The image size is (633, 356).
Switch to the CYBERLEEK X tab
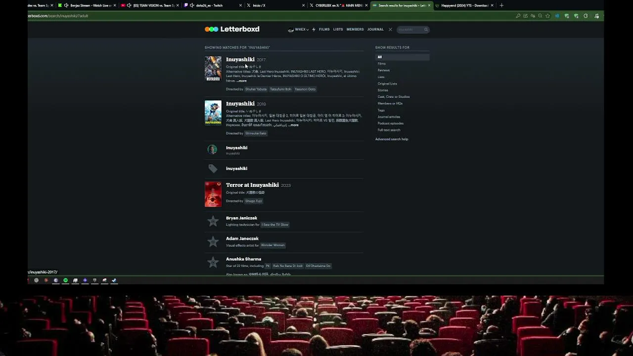tap(339, 5)
